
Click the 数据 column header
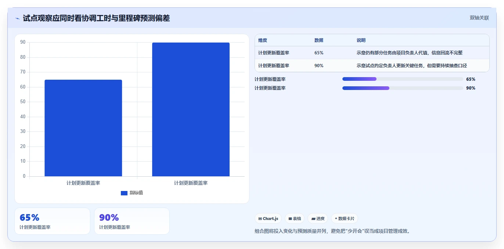(x=319, y=40)
